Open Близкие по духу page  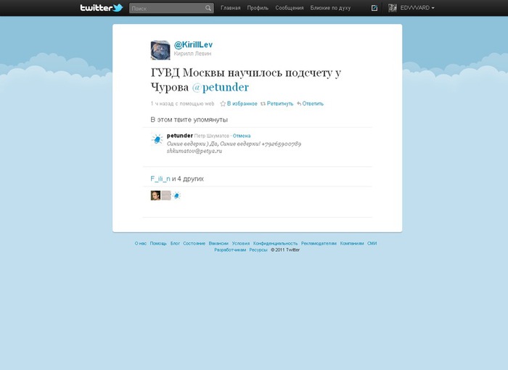click(330, 8)
